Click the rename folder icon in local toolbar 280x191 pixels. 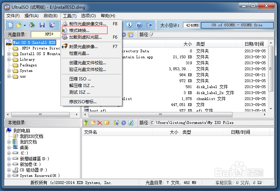107,123
